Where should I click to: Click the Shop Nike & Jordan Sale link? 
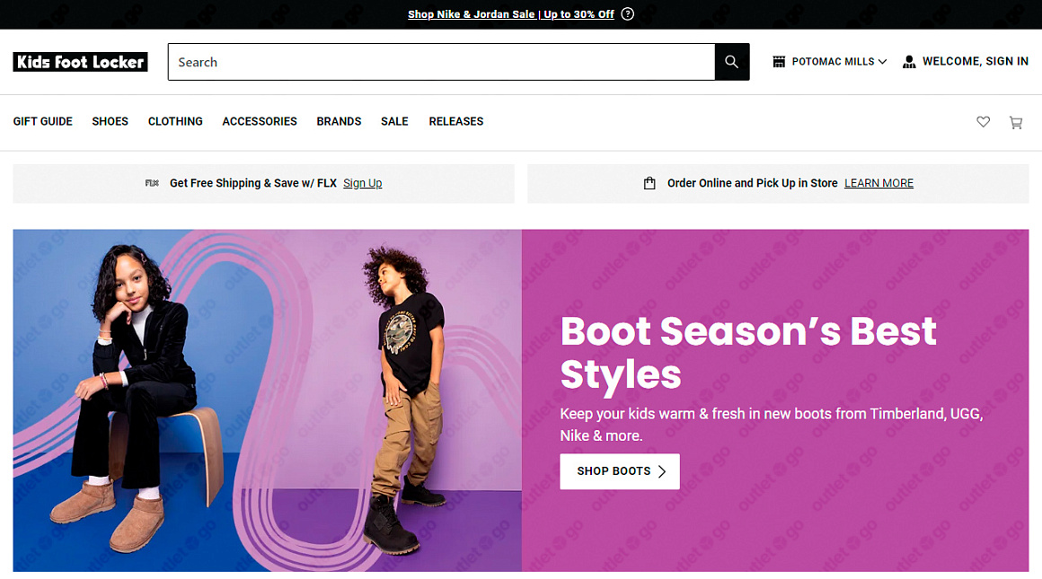(511, 14)
